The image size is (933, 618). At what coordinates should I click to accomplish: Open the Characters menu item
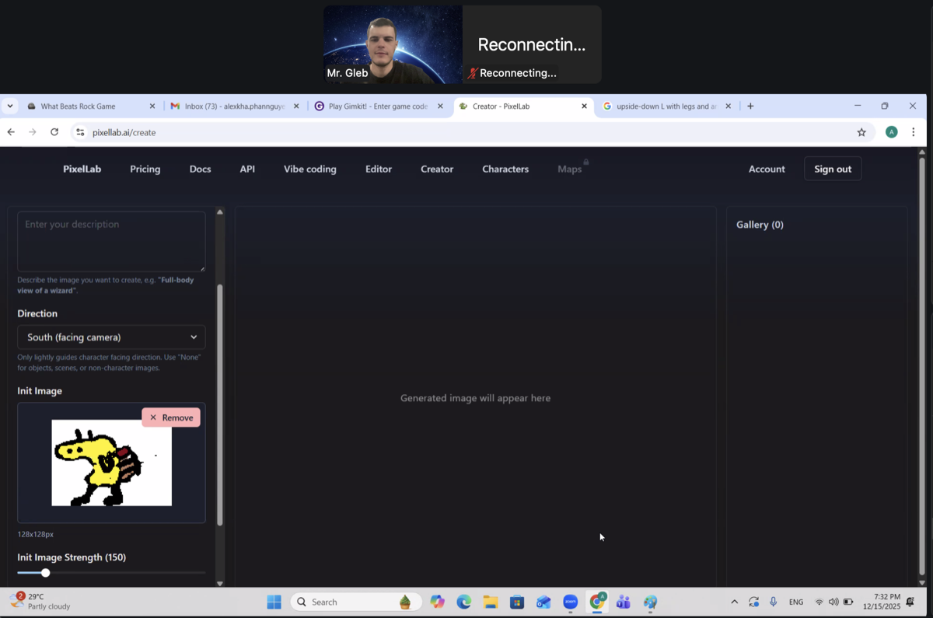pyautogui.click(x=505, y=169)
